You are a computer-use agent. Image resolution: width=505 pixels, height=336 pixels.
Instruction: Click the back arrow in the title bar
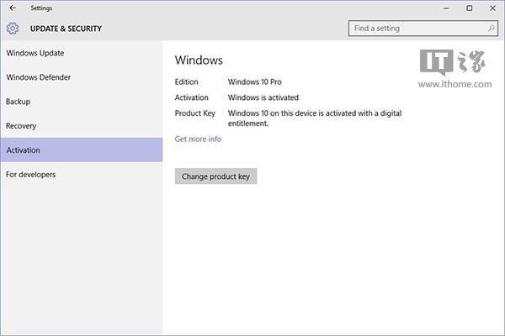(12, 8)
